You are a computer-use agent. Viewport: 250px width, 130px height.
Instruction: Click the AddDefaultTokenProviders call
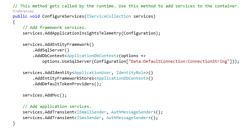(x=64, y=84)
